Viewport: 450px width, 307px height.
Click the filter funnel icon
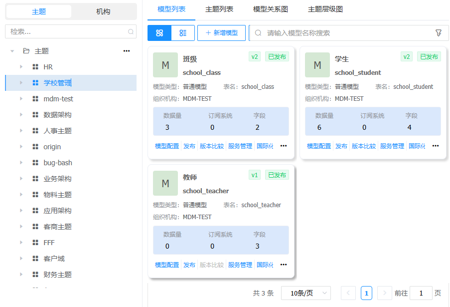click(x=439, y=33)
